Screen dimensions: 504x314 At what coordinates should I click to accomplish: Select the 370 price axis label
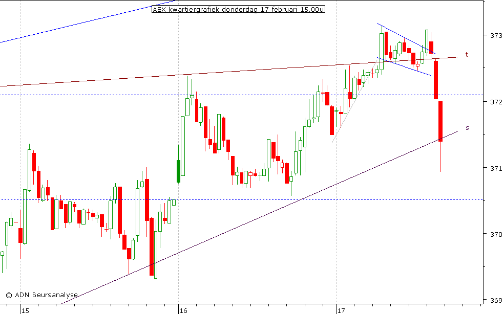tap(496, 234)
